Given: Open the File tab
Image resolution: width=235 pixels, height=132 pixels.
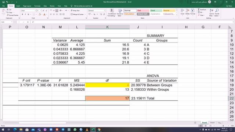Looking at the screenshot, I should (3, 6).
